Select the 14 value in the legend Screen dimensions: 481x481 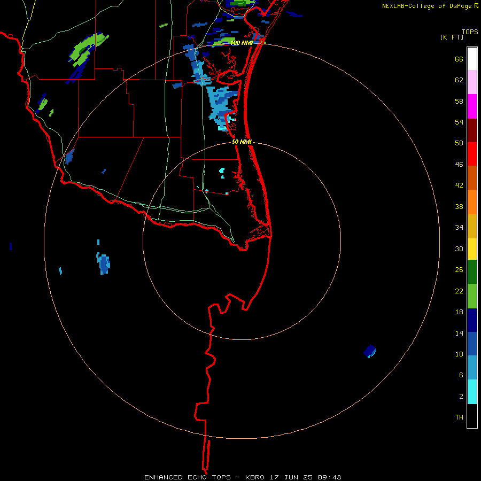459,333
